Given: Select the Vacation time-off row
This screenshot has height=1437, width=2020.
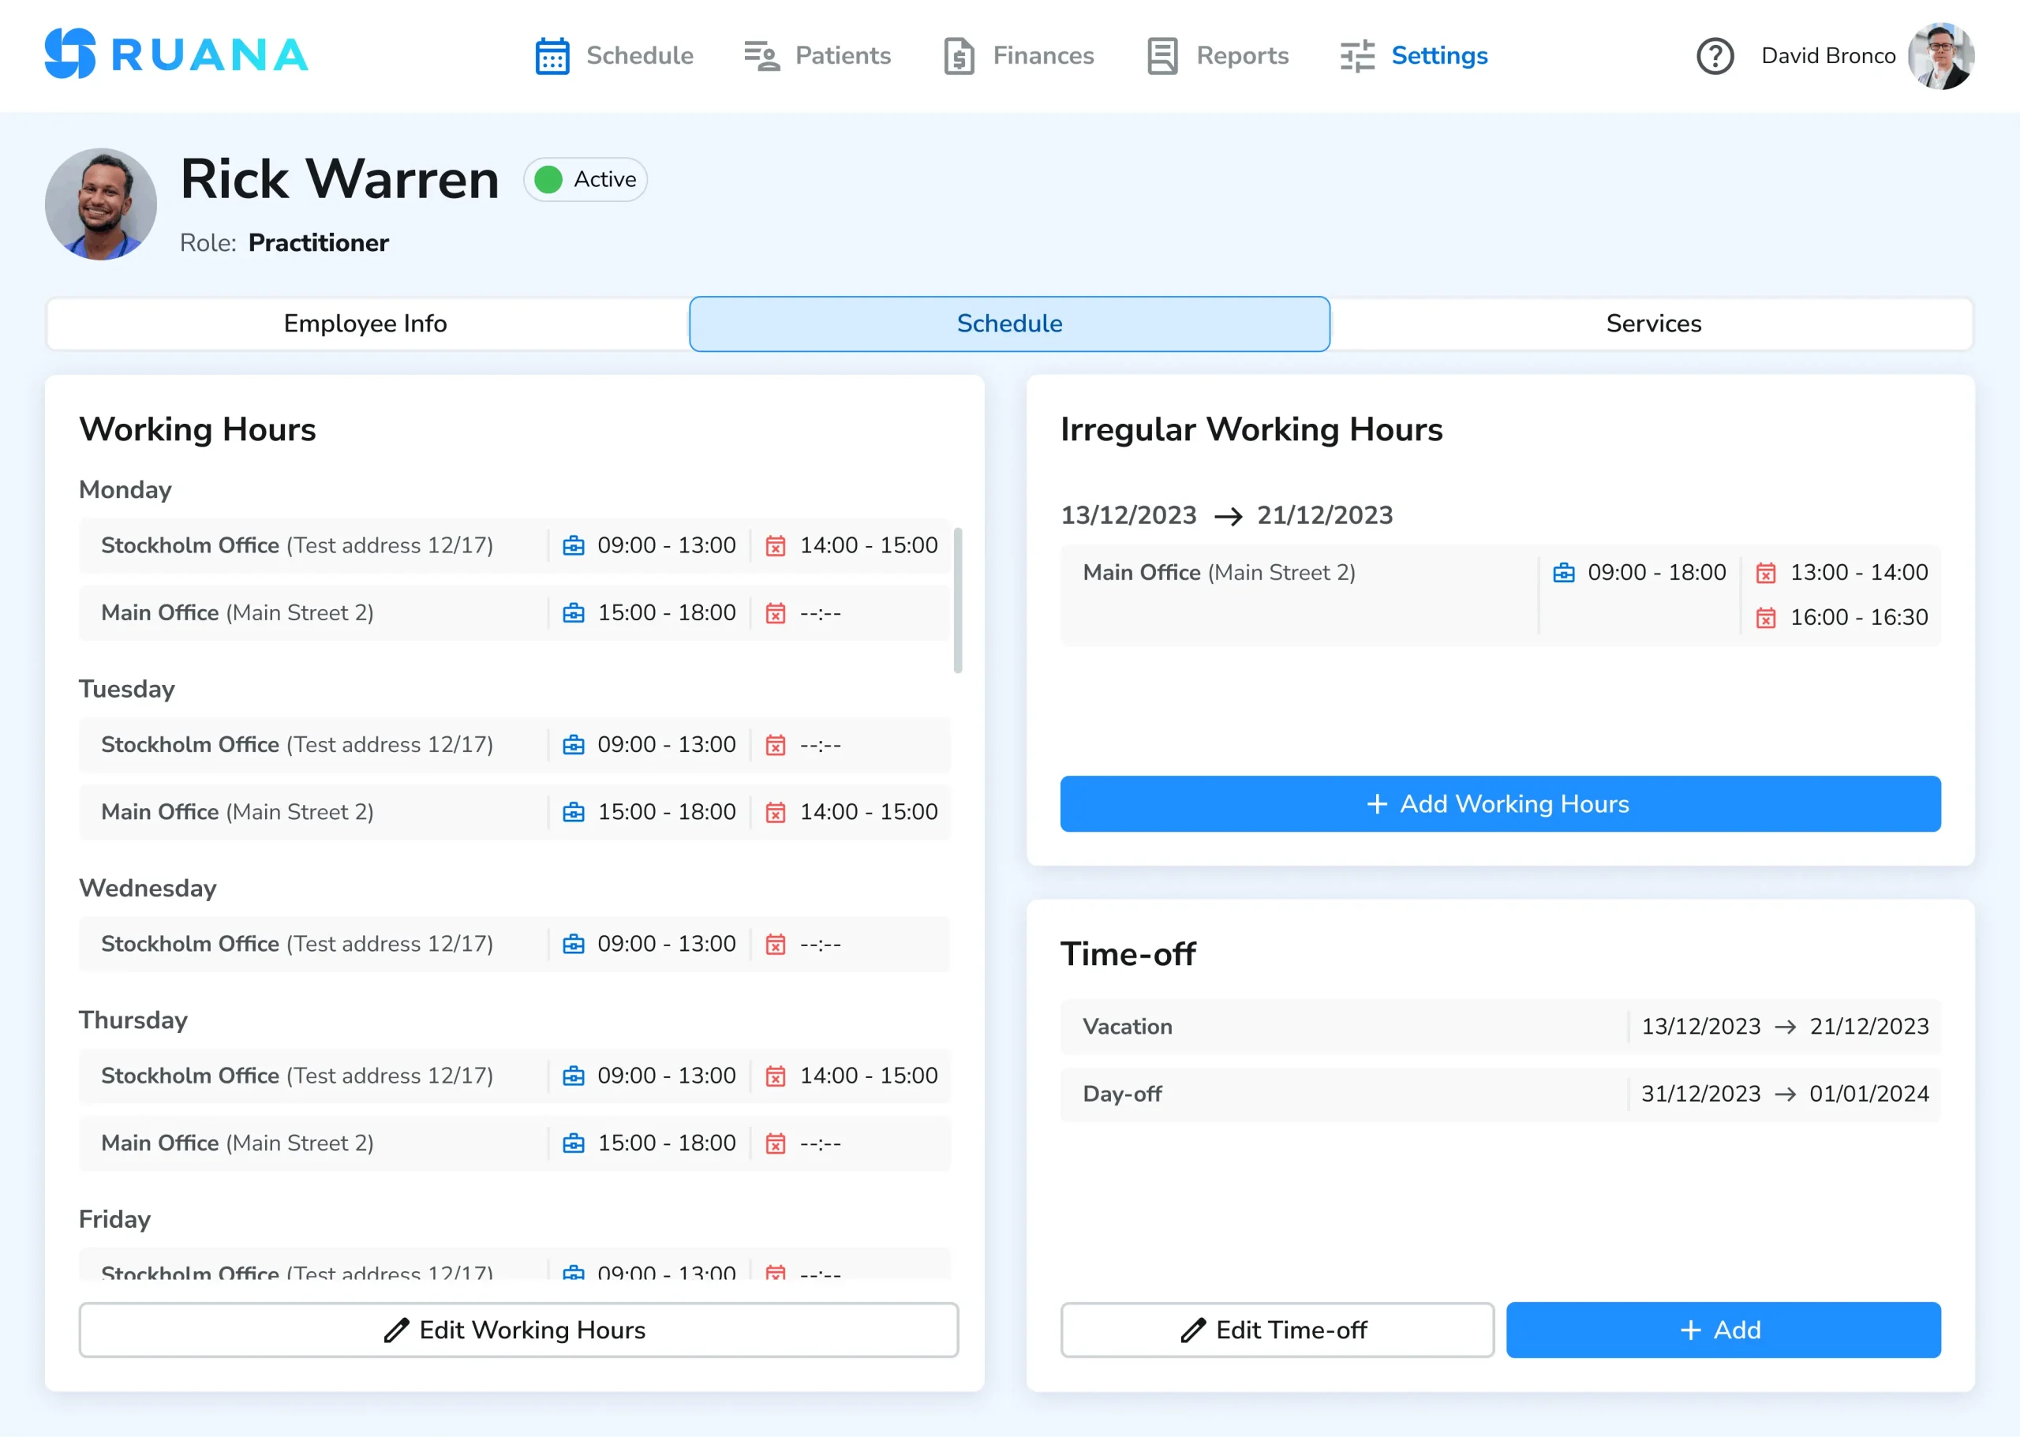Looking at the screenshot, I should point(1500,1027).
